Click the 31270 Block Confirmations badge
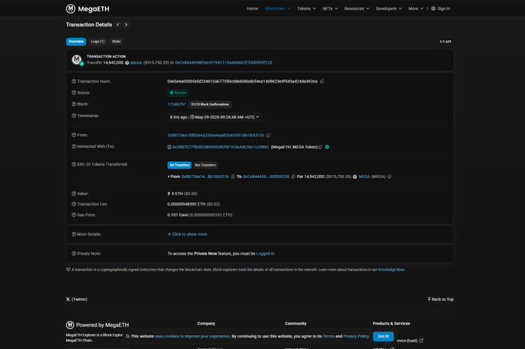Screen dimensions: 525x349 point(210,105)
